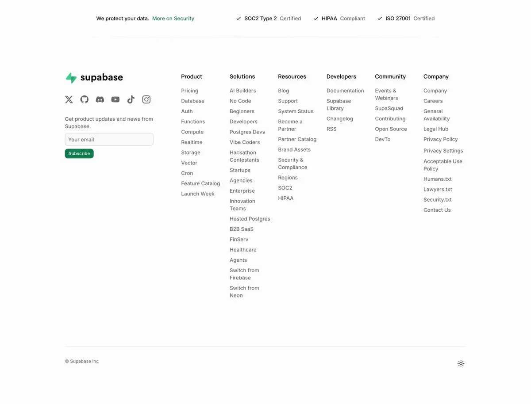531x404 pixels.
Task: Open the Startups link
Action: click(240, 170)
